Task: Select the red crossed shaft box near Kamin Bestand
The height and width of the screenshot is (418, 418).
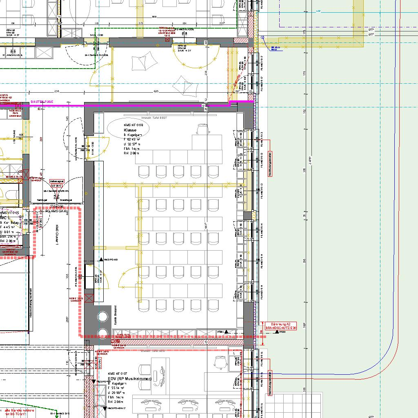Action: [89, 298]
